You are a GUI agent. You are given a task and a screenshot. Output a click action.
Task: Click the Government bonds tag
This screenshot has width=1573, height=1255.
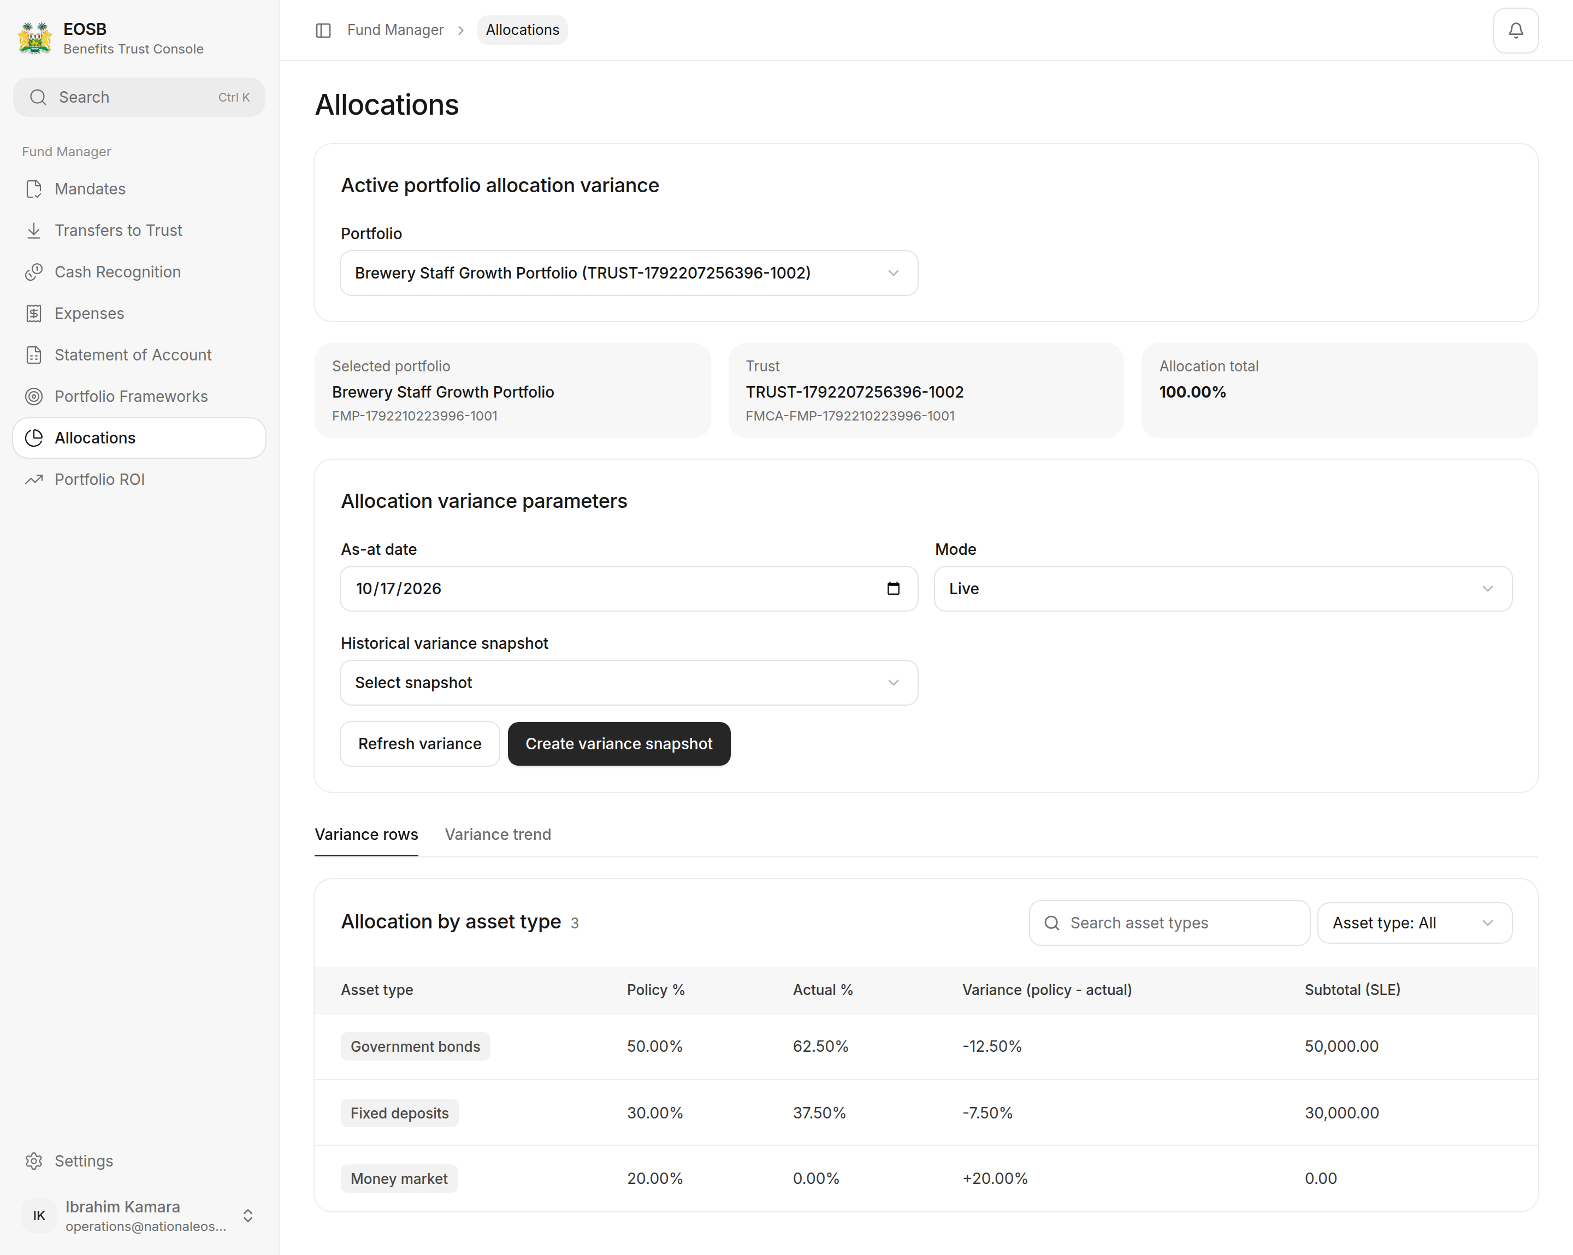click(x=415, y=1046)
